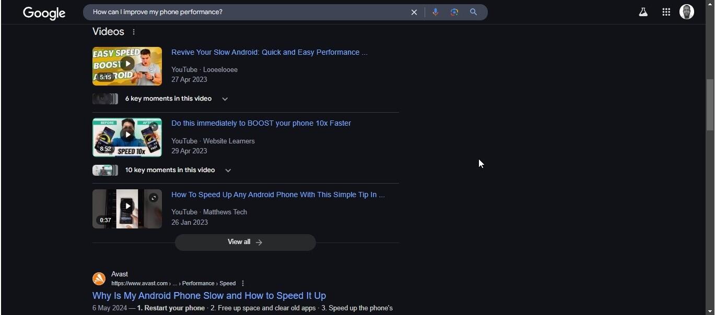715x315 pixels.
Task: Open Avast result's three-dot options
Action: (x=243, y=283)
